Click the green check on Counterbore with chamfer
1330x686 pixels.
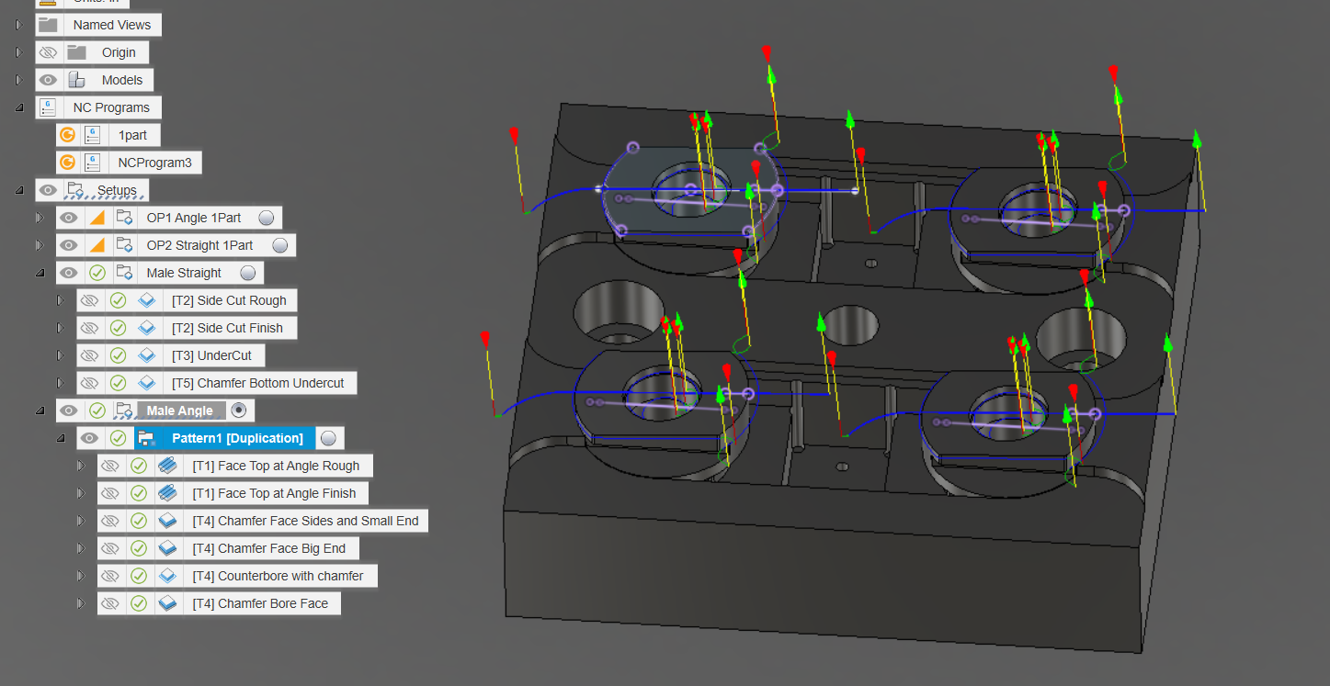click(x=138, y=576)
